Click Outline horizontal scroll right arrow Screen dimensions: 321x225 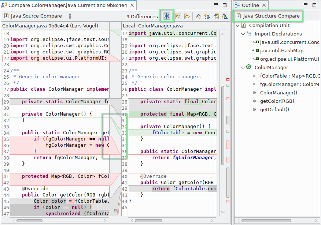point(316,221)
